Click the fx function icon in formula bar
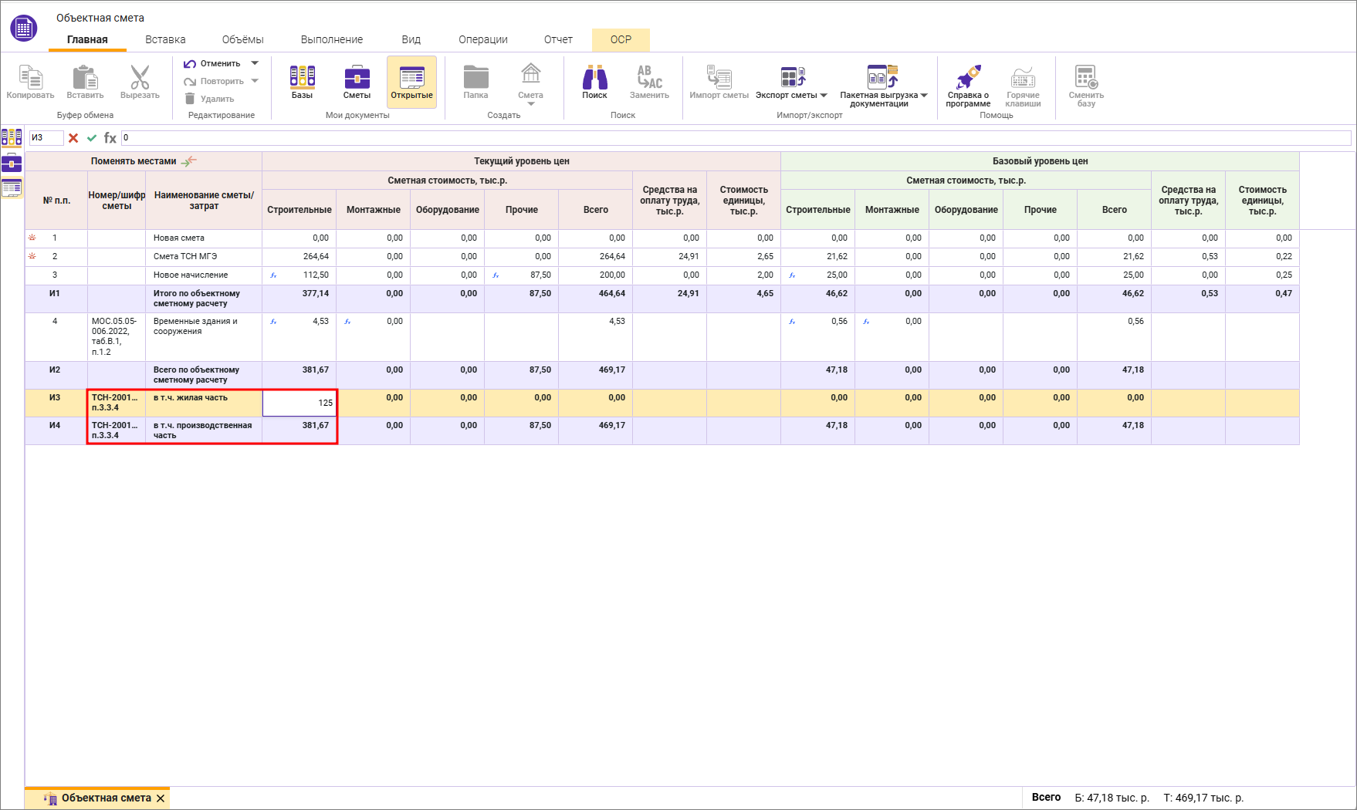Viewport: 1357px width, 810px height. (110, 138)
